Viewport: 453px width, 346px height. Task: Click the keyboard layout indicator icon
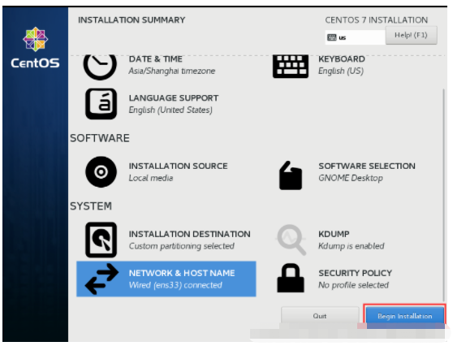(332, 37)
